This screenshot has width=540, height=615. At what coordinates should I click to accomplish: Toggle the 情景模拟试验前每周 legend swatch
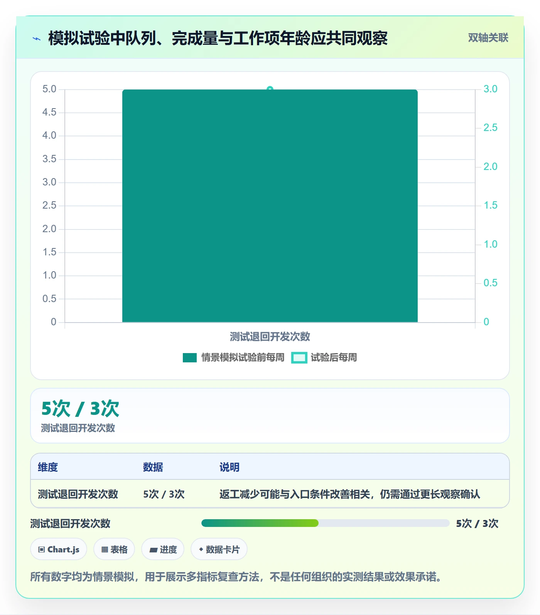point(190,358)
